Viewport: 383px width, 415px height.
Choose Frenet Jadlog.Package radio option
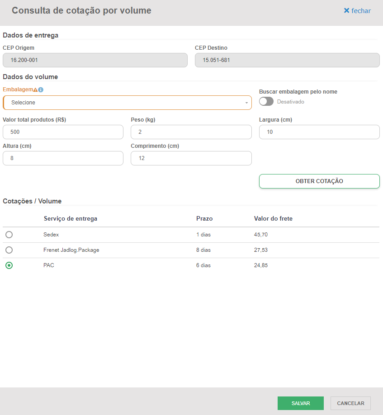click(9, 250)
